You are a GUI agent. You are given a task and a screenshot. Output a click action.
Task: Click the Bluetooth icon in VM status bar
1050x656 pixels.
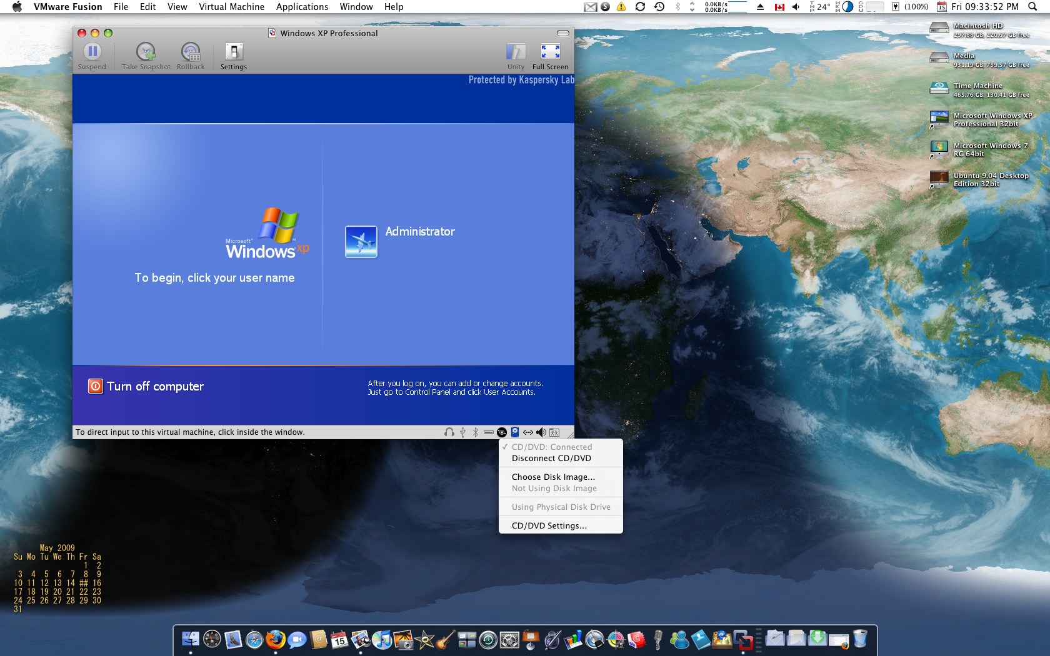pos(476,432)
